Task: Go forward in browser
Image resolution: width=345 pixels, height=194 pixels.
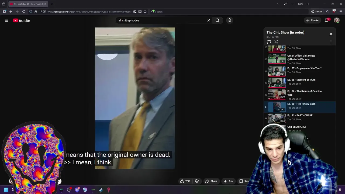Action: 17,12
